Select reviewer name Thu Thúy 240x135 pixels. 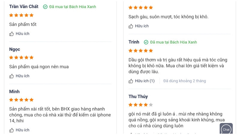138,97
